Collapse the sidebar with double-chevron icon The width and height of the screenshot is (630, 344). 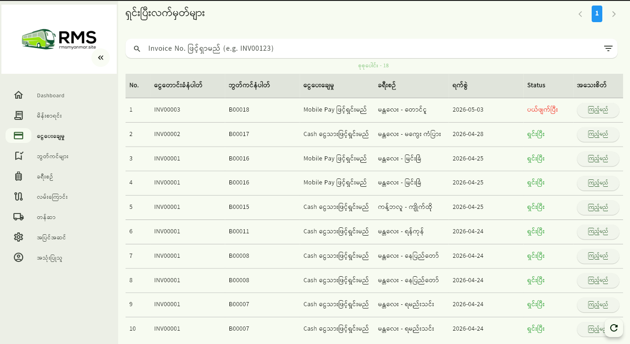click(x=101, y=58)
